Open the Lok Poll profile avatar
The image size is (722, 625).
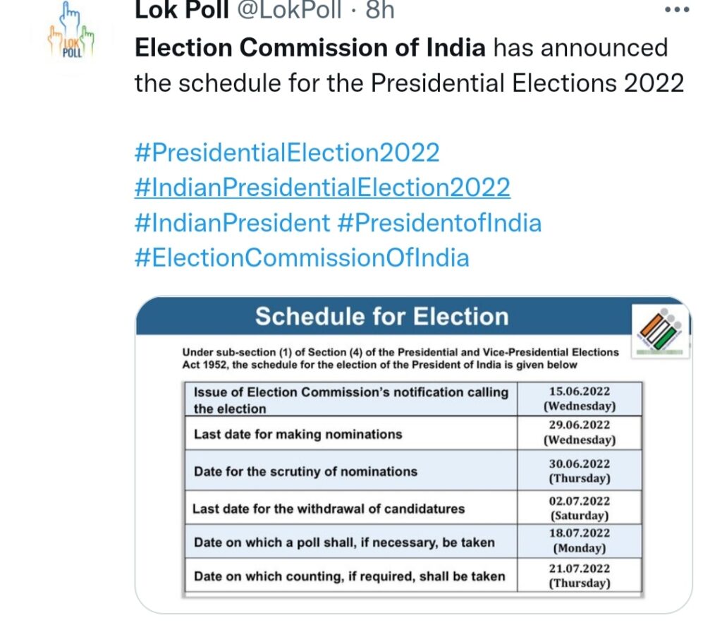coord(71,30)
